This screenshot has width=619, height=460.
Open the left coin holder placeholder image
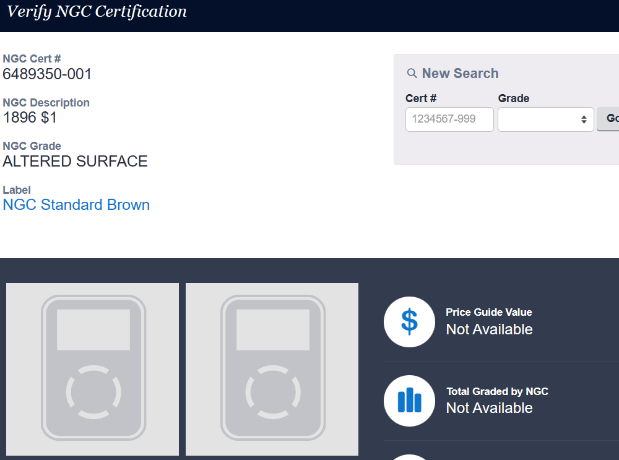pos(92,369)
